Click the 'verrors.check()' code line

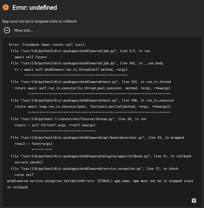click(x=29, y=162)
